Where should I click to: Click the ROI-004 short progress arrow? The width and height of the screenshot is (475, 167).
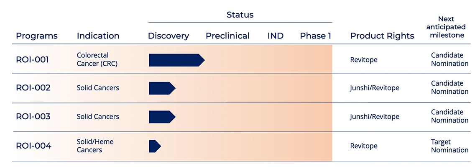155,146
